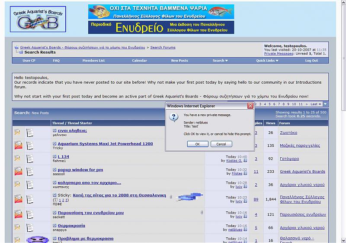Click paperclip attachment icon on 'Παρουσίαση του ενυδρείου μου' thread

coord(202,213)
